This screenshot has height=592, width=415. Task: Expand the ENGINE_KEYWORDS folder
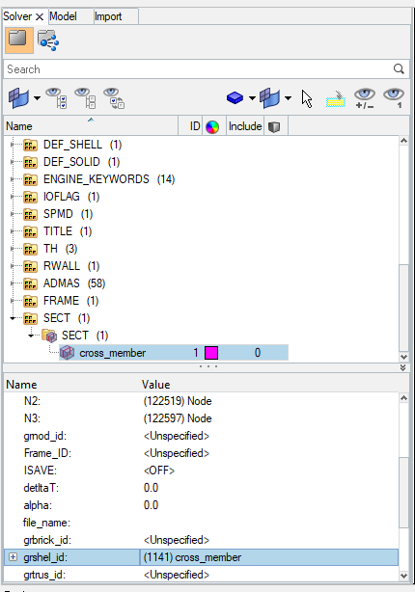[13, 179]
